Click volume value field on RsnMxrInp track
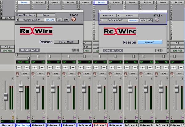This screenshot has height=127, width=185. [23, 121]
